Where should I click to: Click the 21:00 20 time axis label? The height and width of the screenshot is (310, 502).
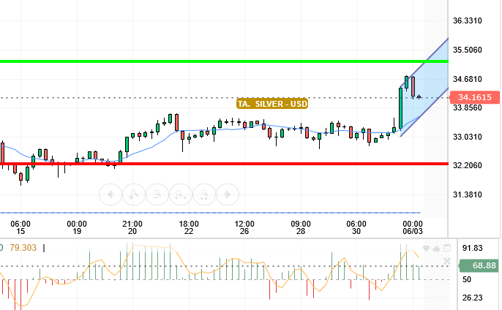[132, 227]
